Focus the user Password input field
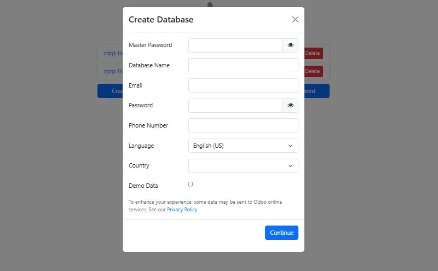 (235, 106)
